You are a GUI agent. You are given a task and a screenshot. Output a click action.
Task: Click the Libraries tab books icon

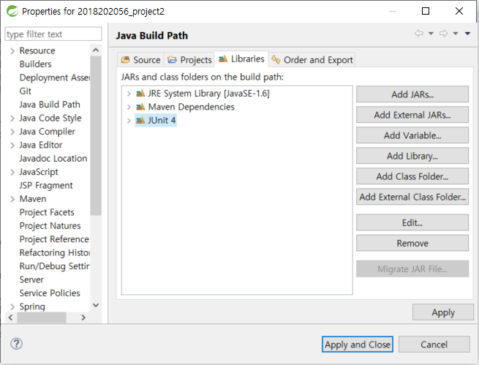[x=223, y=59]
